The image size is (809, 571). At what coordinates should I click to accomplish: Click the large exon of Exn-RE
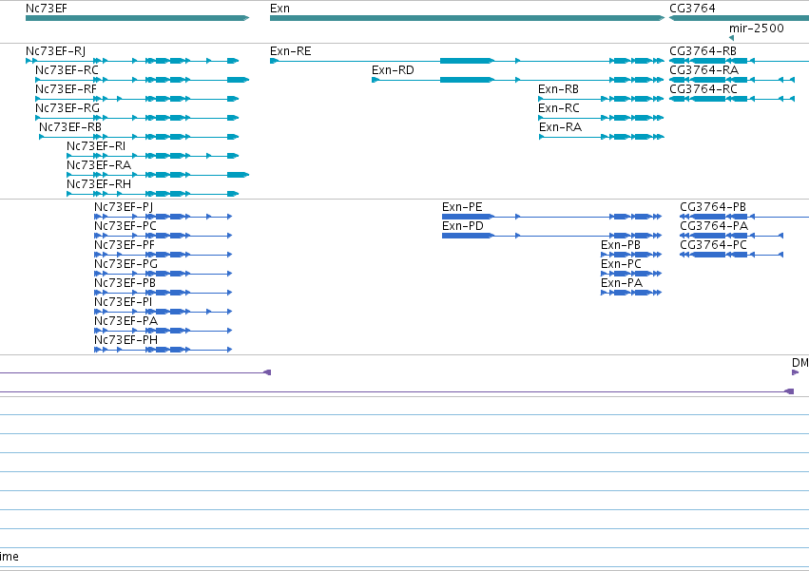click(468, 61)
